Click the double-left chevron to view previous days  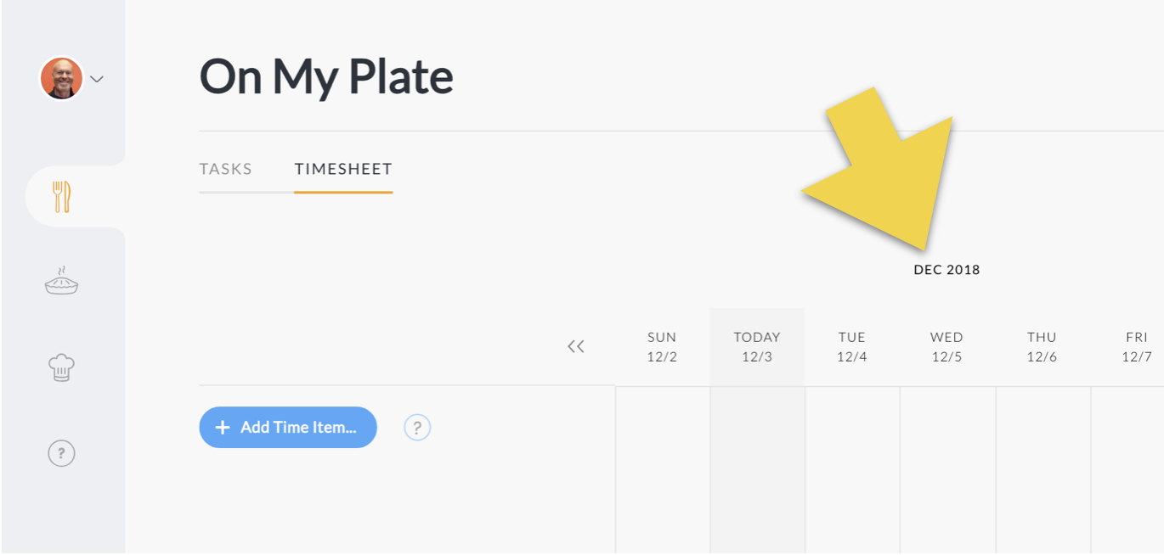[576, 345]
